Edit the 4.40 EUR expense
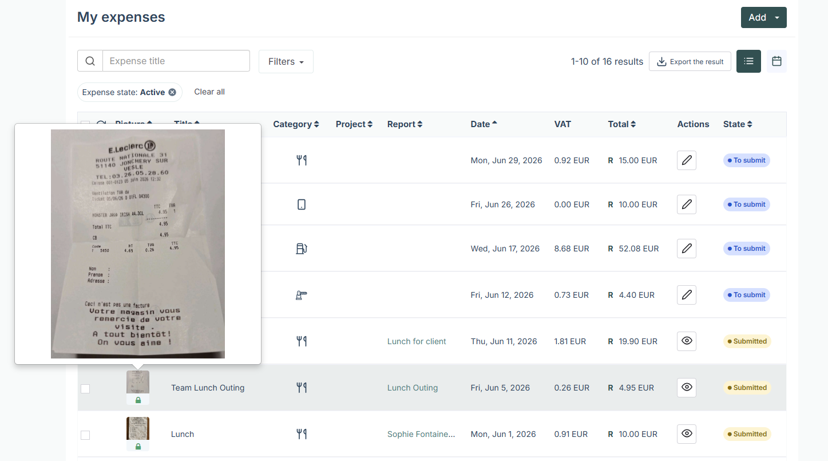 (x=687, y=295)
